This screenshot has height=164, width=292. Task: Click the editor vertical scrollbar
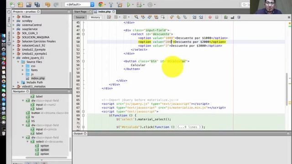tap(287, 89)
